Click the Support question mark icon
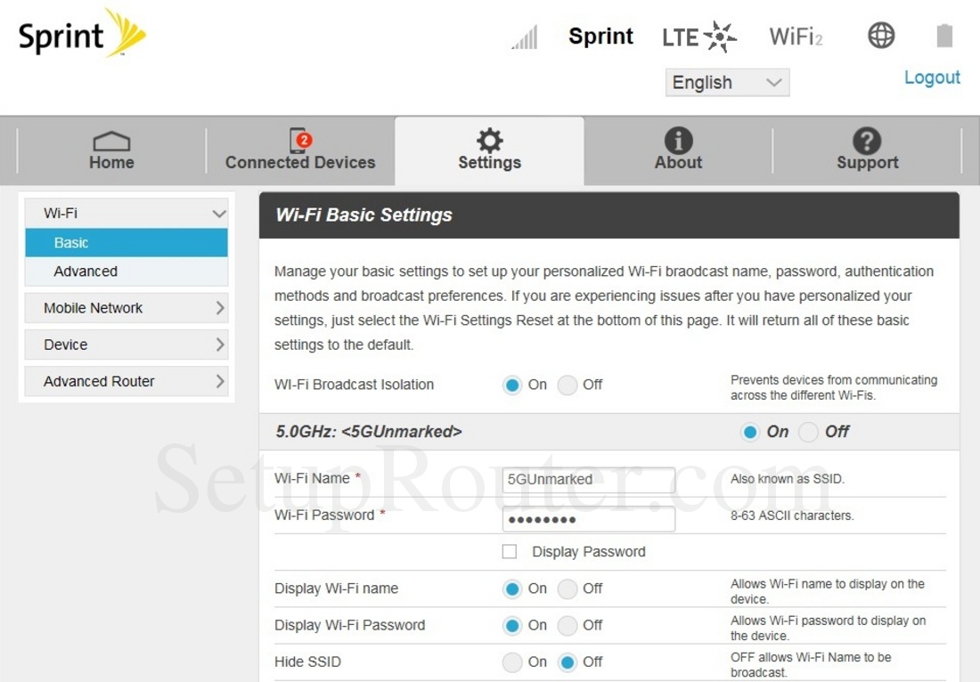Image resolution: width=980 pixels, height=682 pixels. [x=867, y=141]
